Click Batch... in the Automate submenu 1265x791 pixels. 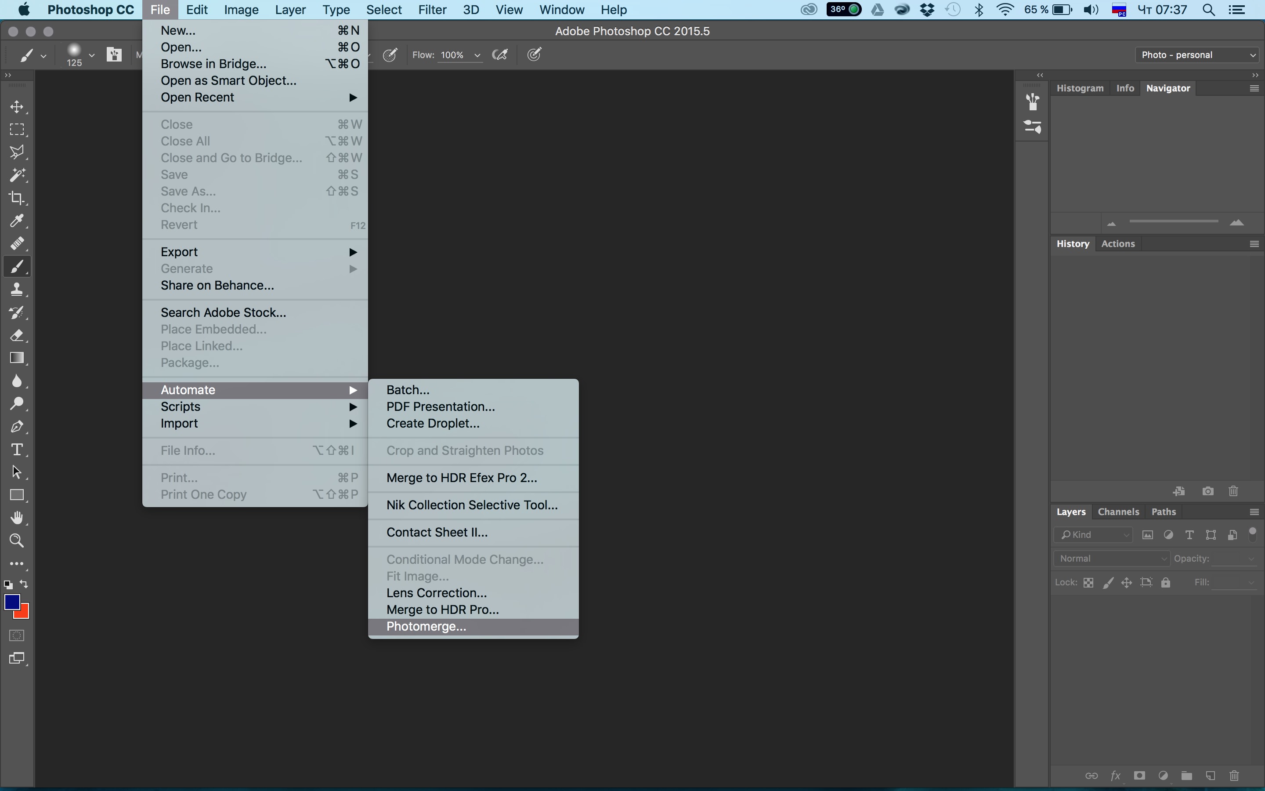point(408,390)
